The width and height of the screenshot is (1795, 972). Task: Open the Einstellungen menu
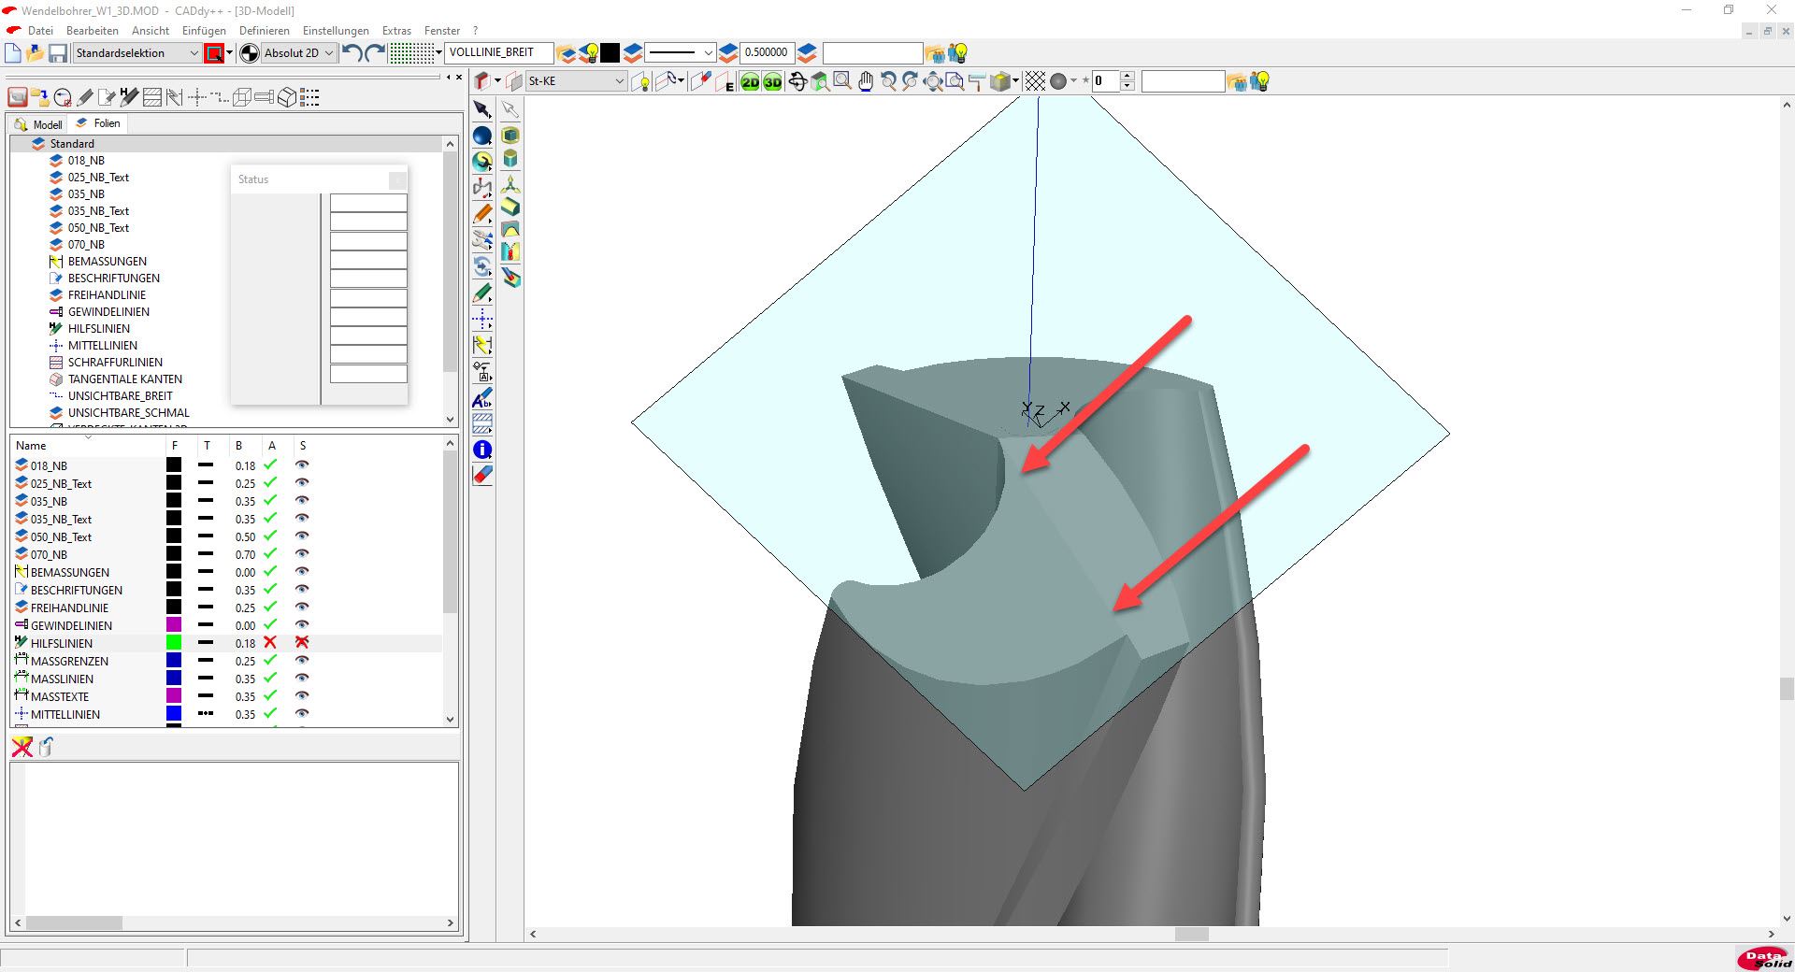pos(336,31)
